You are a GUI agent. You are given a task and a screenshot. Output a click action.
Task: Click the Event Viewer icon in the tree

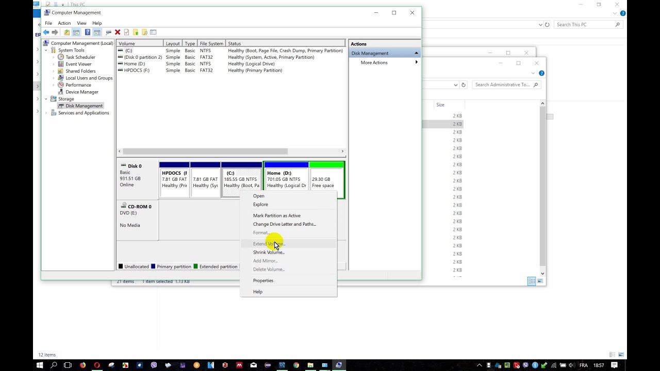[x=61, y=64]
